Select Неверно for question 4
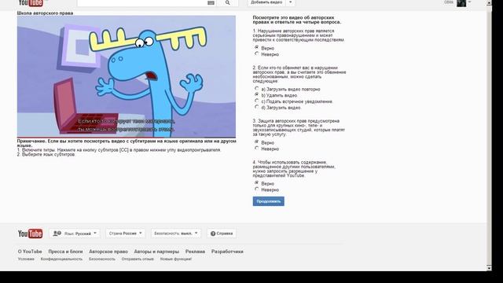503x283 pixels. 257,189
